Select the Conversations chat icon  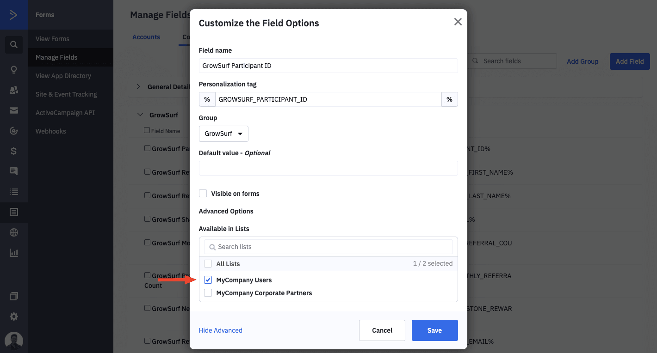pyautogui.click(x=14, y=171)
